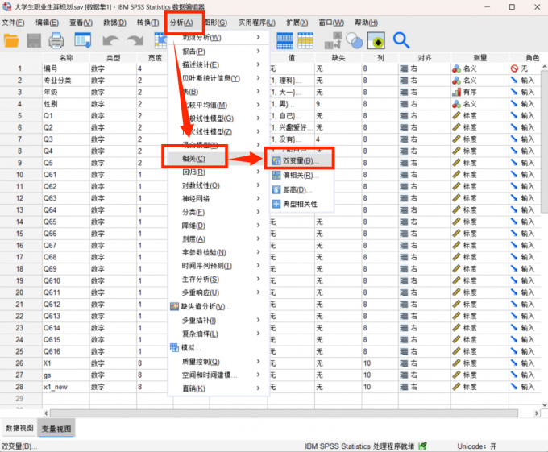Open the 直销(K) menu entry
The height and width of the screenshot is (452, 548).
[193, 388]
